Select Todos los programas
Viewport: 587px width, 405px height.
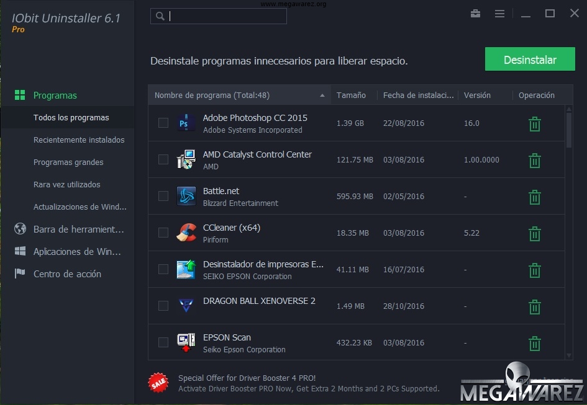coord(71,117)
